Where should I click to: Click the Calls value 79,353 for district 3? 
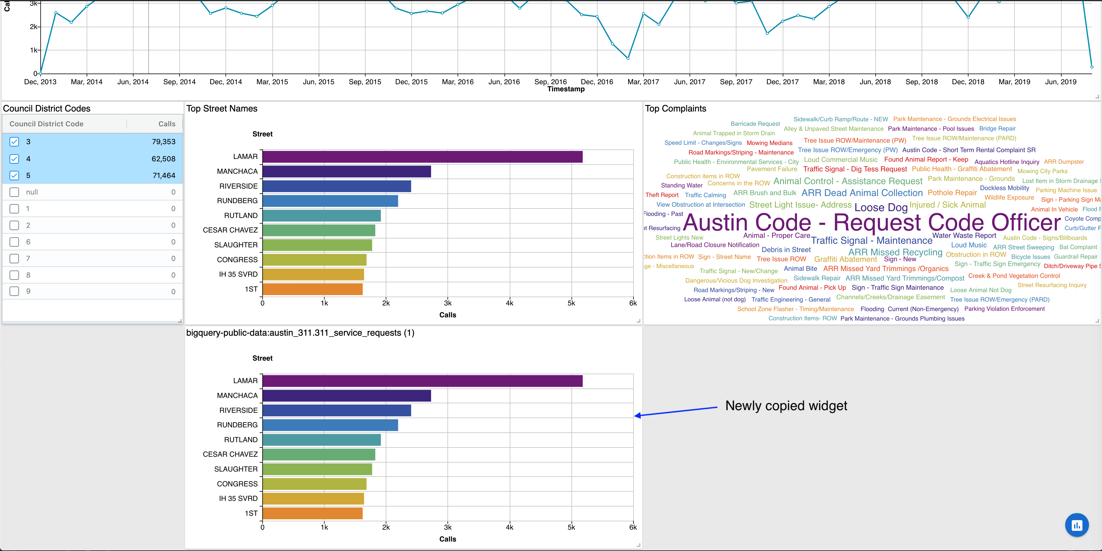click(x=163, y=141)
